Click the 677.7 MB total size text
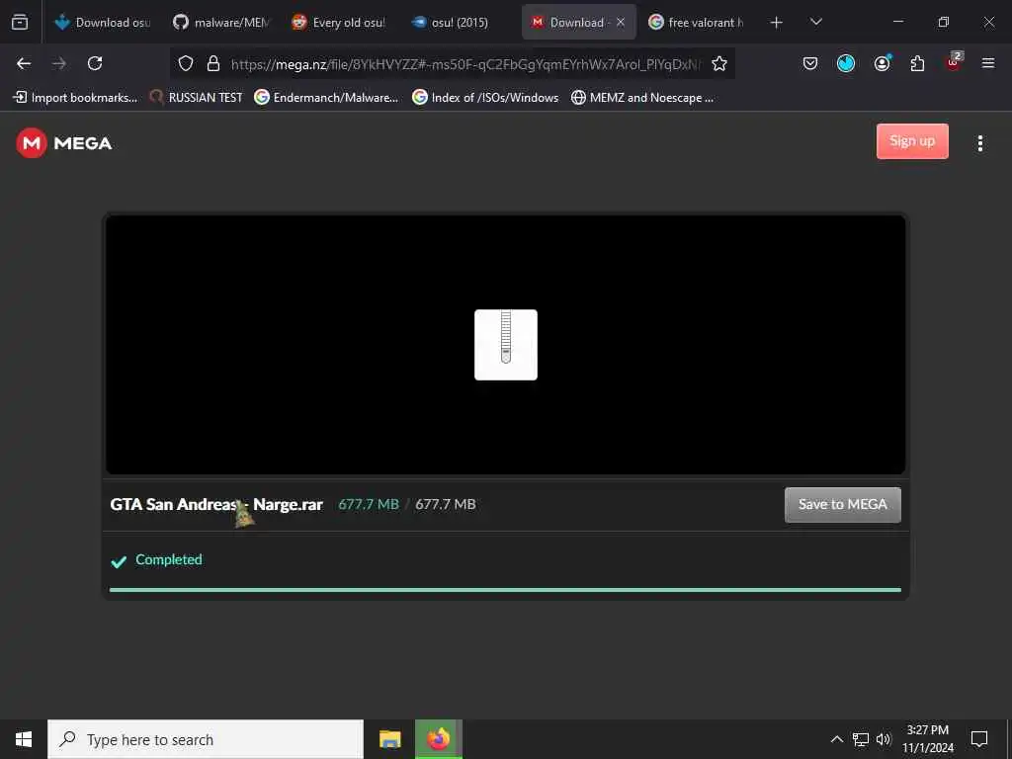The image size is (1012, 759). [x=446, y=504]
